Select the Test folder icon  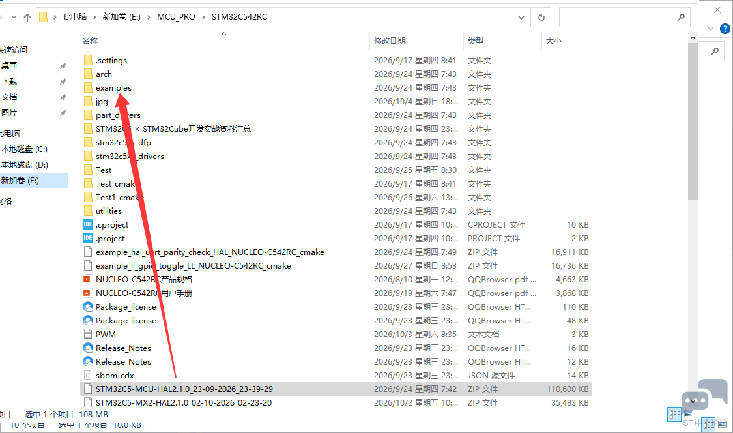[x=88, y=170]
